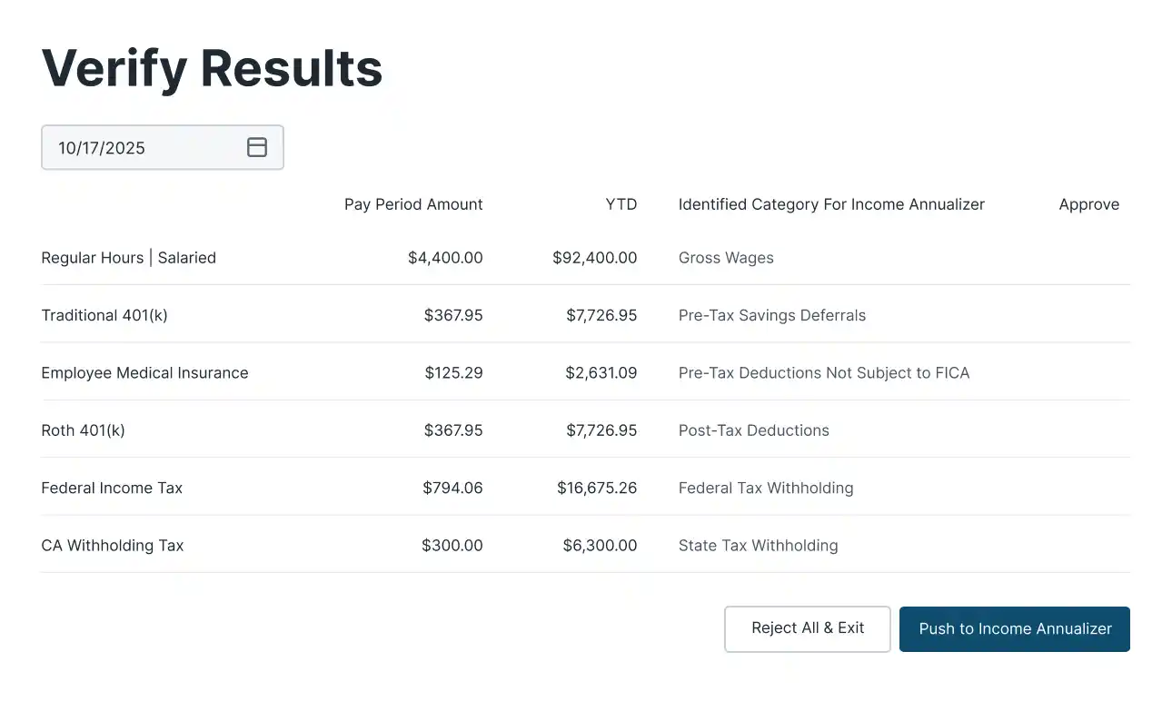Click State Tax Withholding category
This screenshot has height=701, width=1172.
(759, 546)
